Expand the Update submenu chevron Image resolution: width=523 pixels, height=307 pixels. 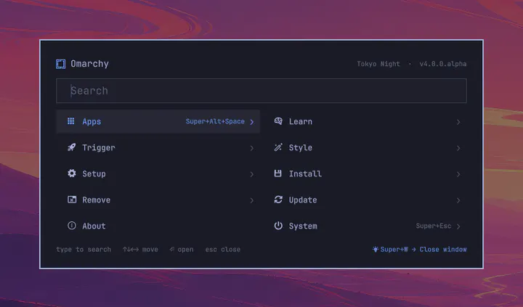point(458,200)
